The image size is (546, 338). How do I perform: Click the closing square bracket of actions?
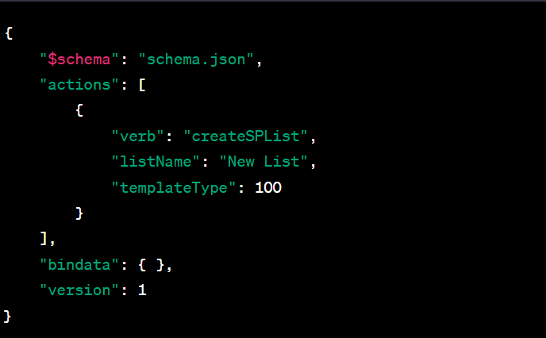[44, 239]
